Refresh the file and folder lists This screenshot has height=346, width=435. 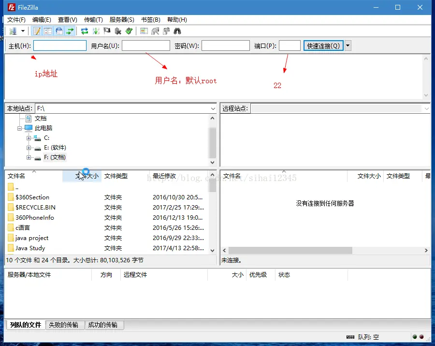[x=85, y=31]
